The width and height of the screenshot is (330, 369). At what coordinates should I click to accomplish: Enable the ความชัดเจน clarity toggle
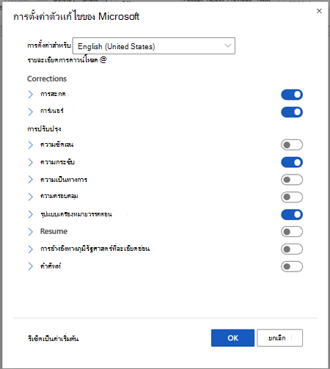coord(292,145)
